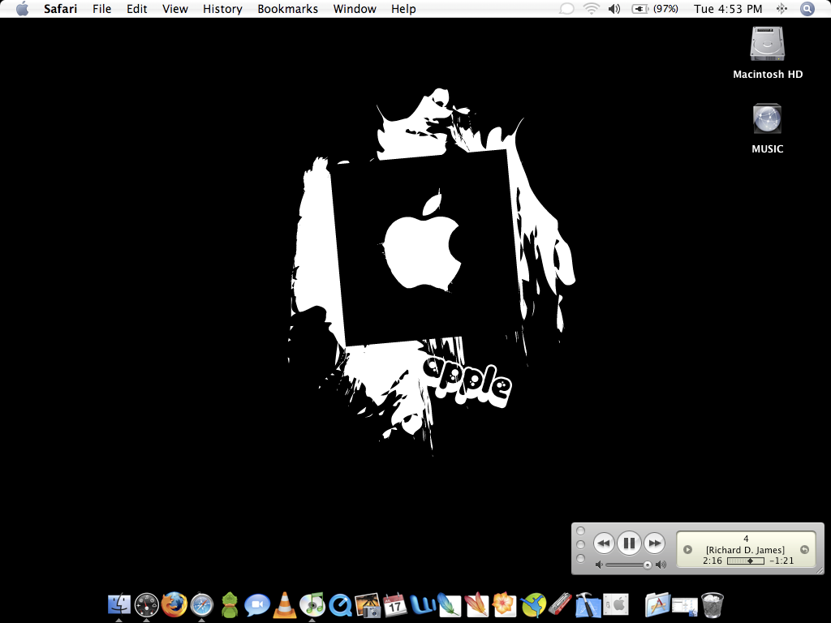Screen dimensions: 831x623
Task: Click the Safari compass dock icon
Action: pos(202,604)
